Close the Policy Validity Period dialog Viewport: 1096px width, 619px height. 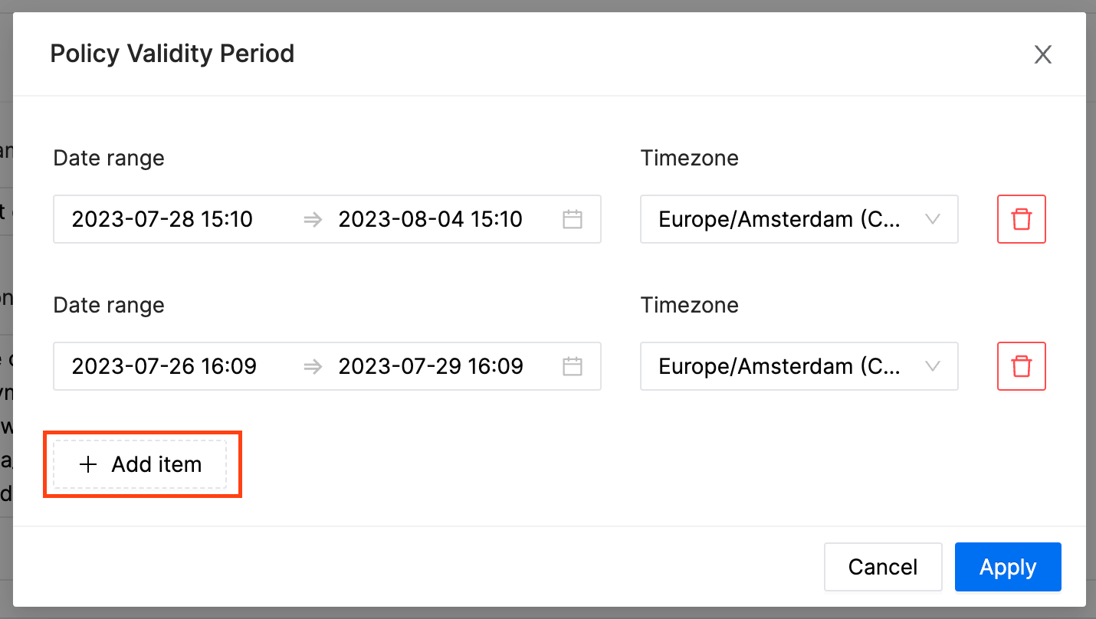pos(1042,54)
